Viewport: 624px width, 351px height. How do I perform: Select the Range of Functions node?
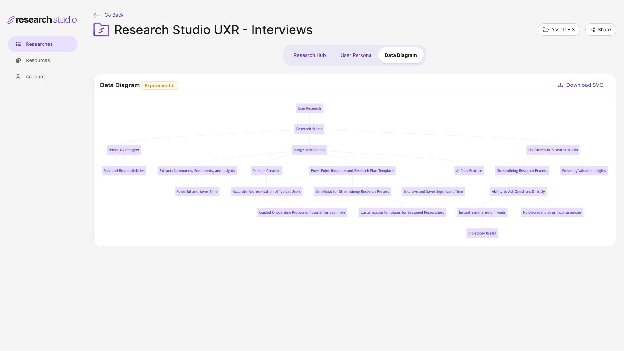tap(309, 150)
